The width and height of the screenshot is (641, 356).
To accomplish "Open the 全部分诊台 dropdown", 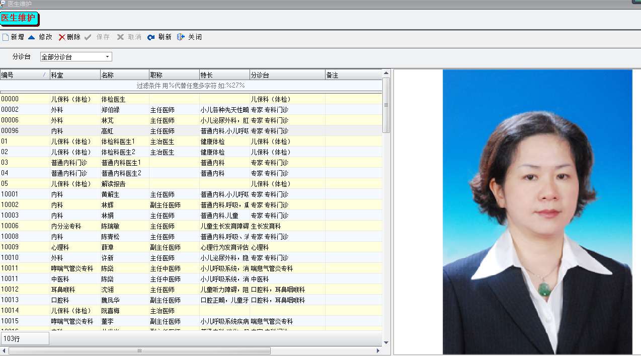I will point(108,57).
